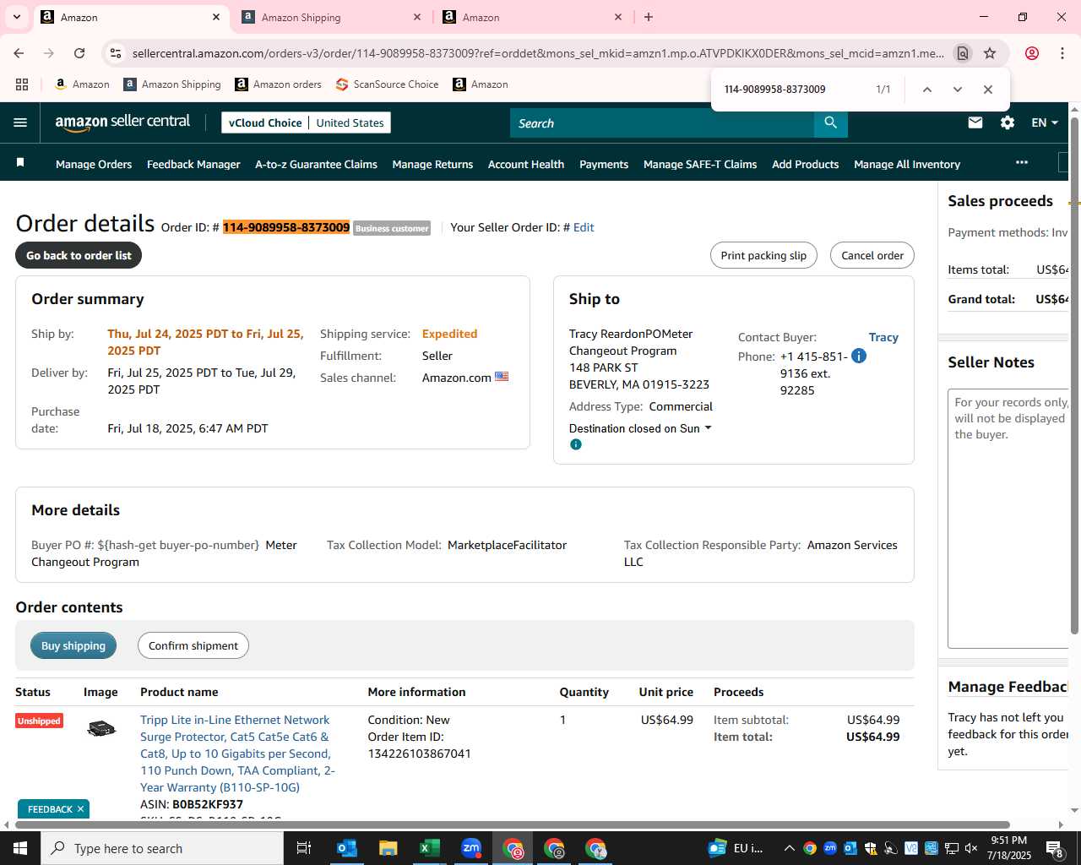
Task: Switch to the third Amazon browser tab
Action: (530, 17)
